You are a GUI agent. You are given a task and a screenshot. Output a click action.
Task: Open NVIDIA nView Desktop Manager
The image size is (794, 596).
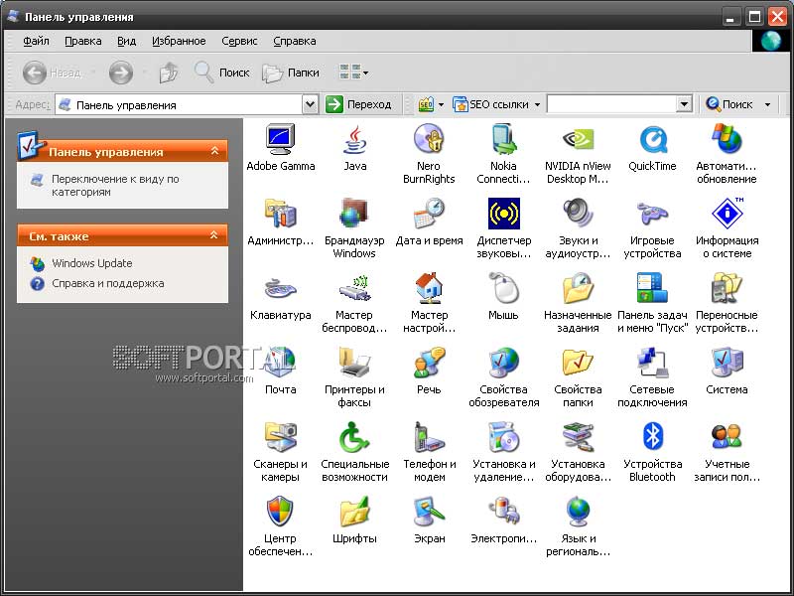[x=578, y=154]
